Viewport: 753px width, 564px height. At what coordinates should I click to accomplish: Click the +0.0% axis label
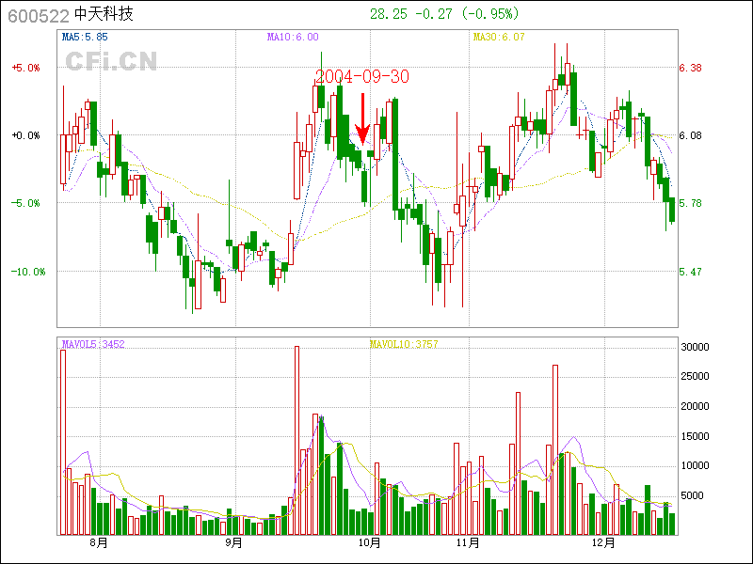25,135
